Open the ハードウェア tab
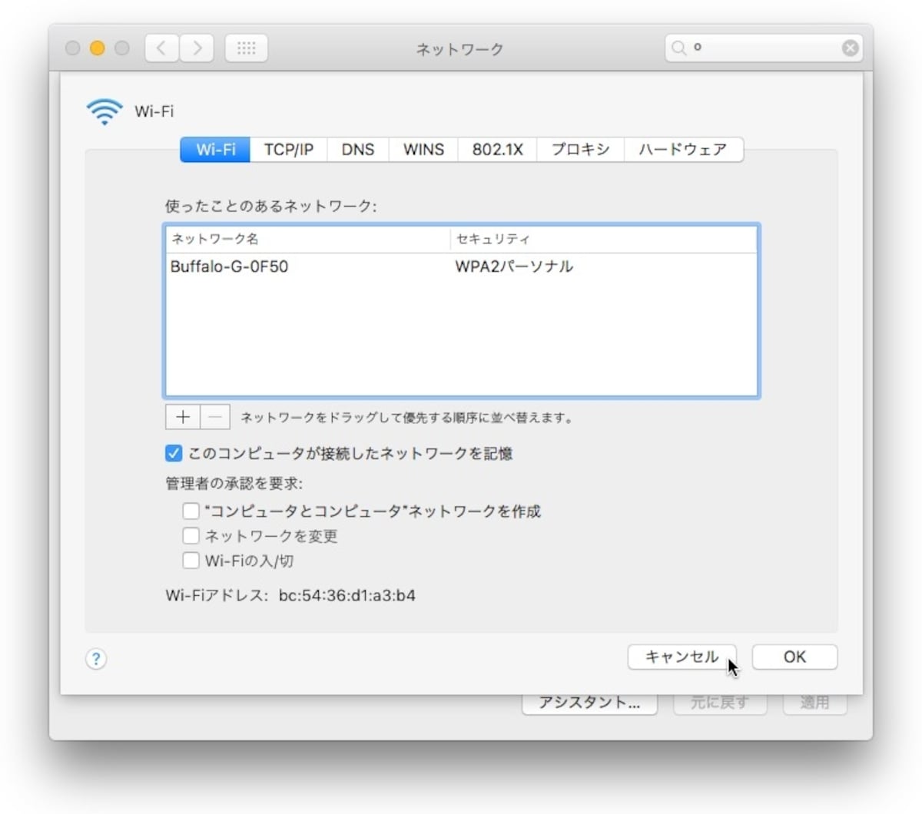The image size is (922, 814). pos(684,149)
